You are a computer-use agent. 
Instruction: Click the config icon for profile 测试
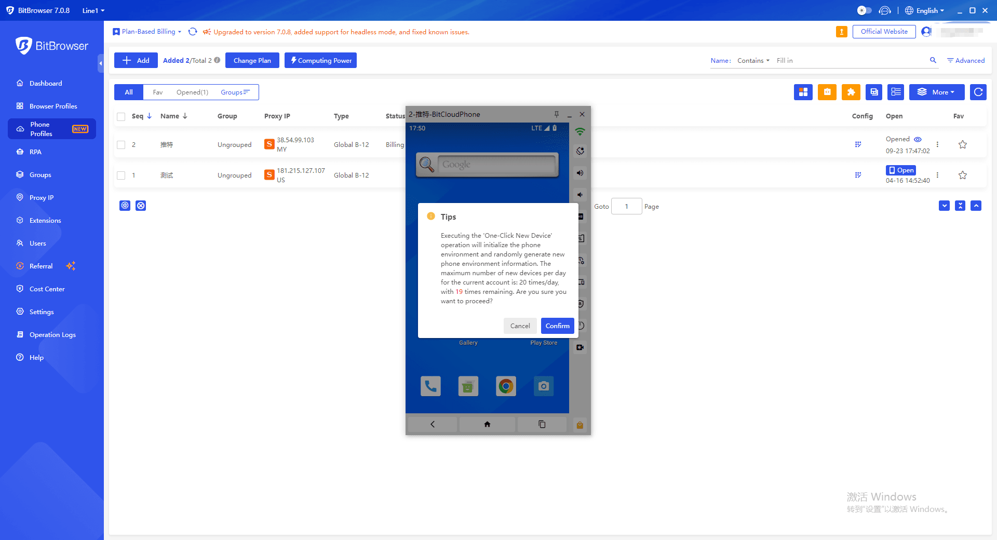858,175
